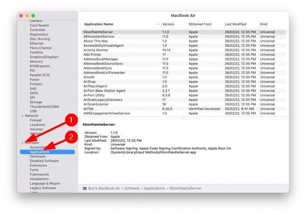Select the AirPort Utility row

tap(184, 95)
